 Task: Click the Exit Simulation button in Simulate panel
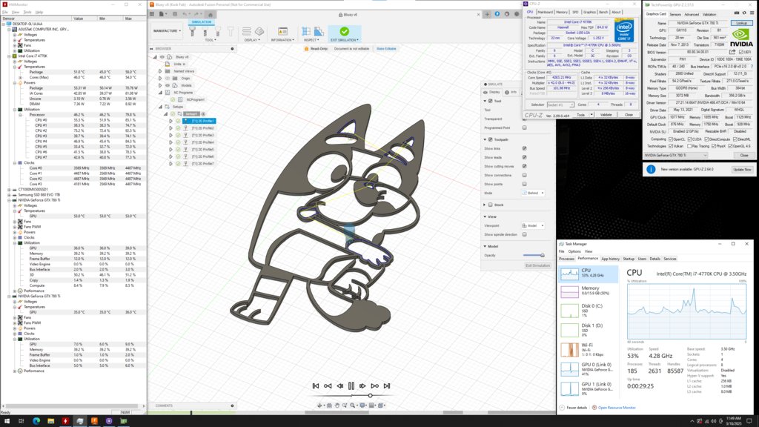(x=538, y=266)
